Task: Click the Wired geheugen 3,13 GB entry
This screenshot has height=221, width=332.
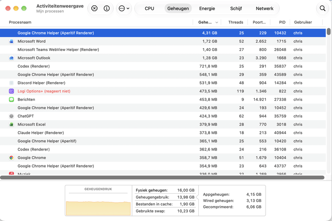Action: [x=232, y=201]
